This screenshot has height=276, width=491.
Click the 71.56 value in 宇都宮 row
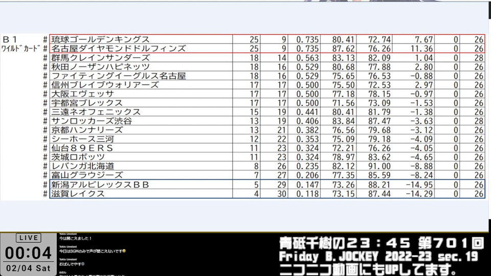(344, 103)
